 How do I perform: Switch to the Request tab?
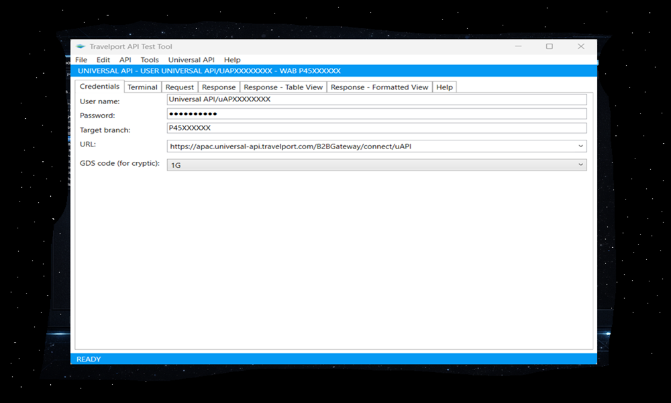(180, 87)
